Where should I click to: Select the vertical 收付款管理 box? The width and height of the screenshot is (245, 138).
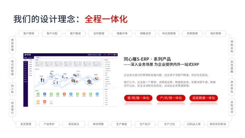[12, 68]
